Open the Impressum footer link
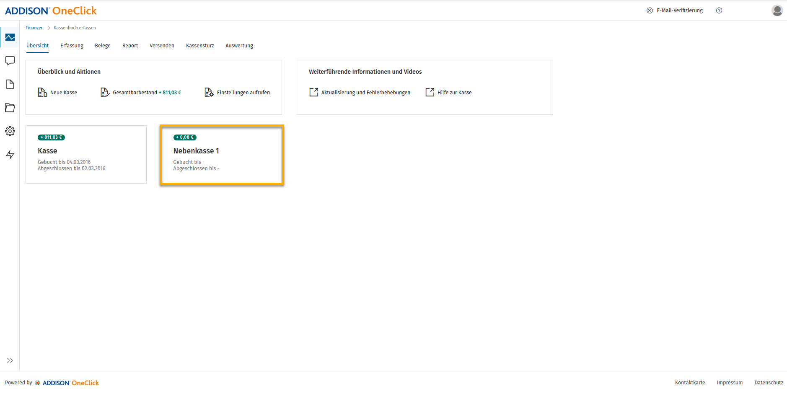787x394 pixels. (730, 383)
